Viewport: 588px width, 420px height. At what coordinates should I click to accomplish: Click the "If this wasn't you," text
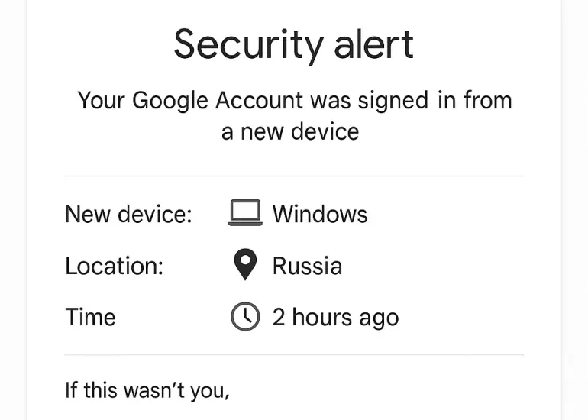(x=147, y=389)
